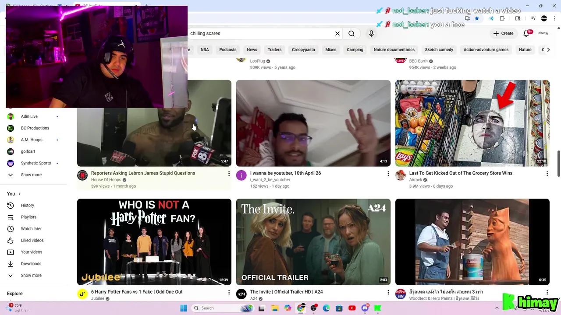Viewport: 561px width, 315px height.
Task: Click the page vertical scrollbar thumb
Action: [559, 164]
